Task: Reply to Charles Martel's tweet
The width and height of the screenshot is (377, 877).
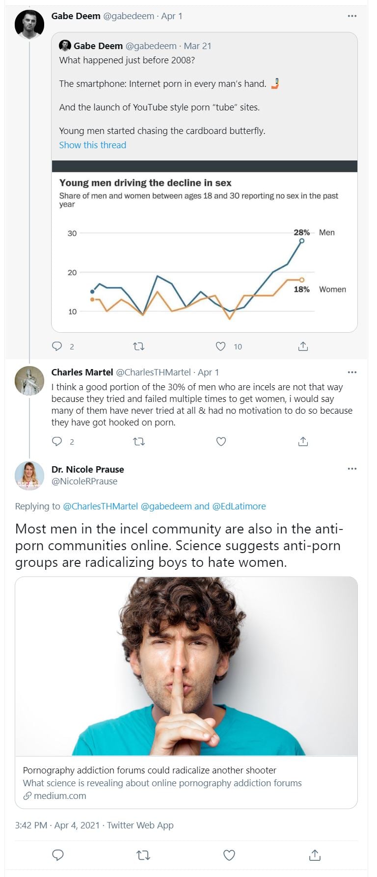Action: point(57,442)
